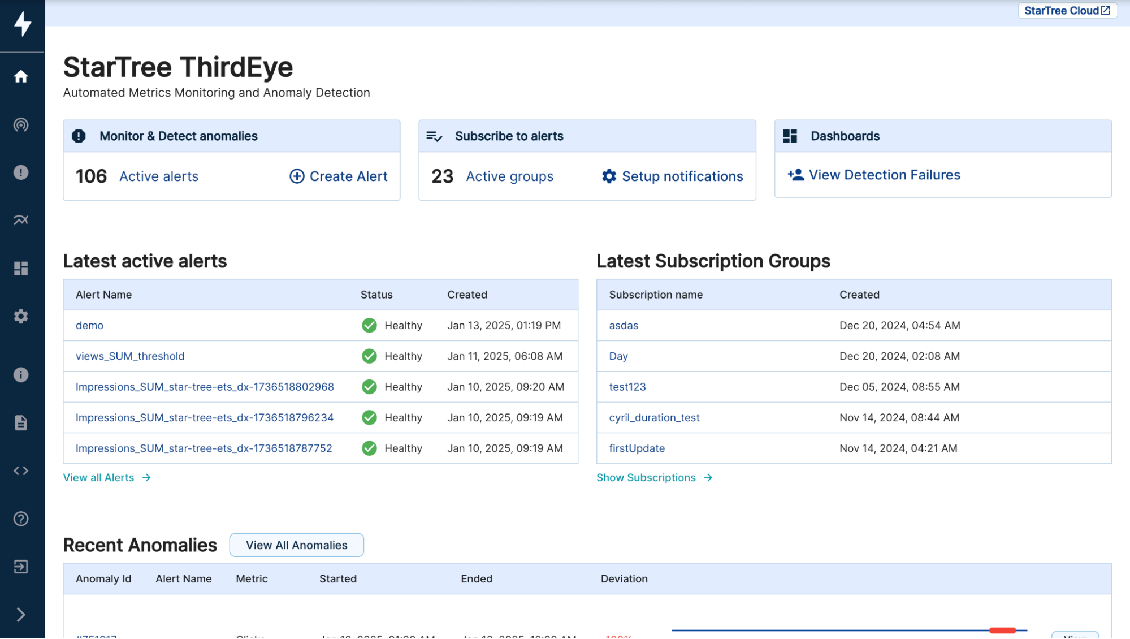Open the alerts radar icon in sidebar
This screenshot has width=1130, height=639.
(21, 124)
